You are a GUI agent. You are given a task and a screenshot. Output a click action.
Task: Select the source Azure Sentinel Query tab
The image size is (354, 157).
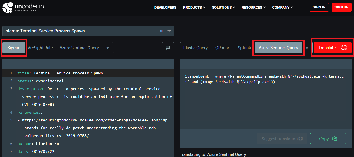pos(79,48)
